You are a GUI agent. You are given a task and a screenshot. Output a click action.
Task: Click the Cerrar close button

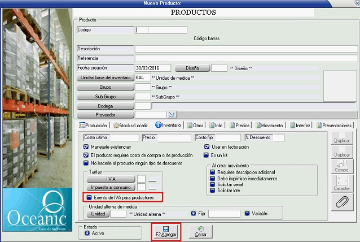[x=201, y=231]
